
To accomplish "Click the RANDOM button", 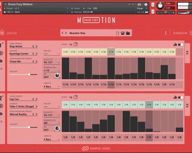I will point(180,33).
